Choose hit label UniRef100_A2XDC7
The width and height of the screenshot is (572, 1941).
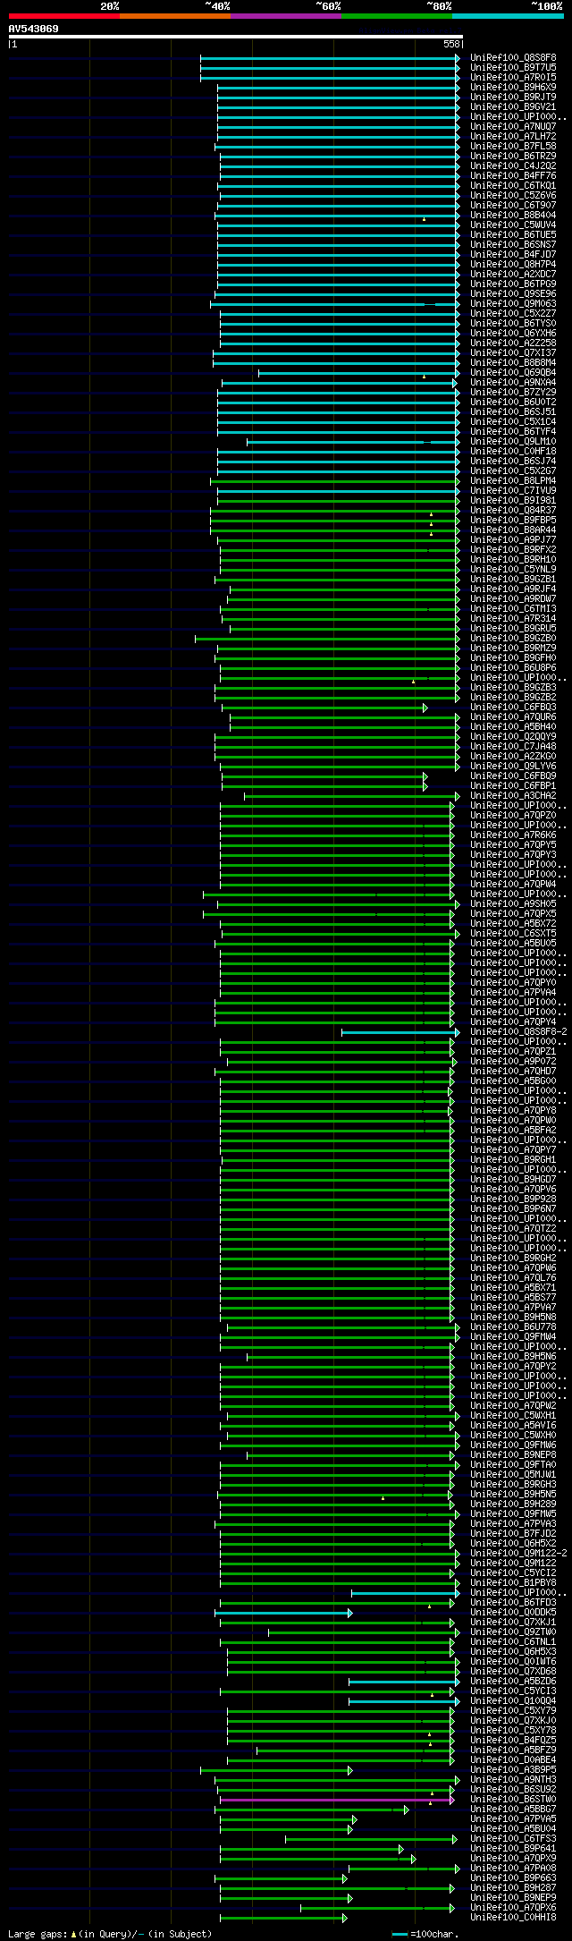513,274
